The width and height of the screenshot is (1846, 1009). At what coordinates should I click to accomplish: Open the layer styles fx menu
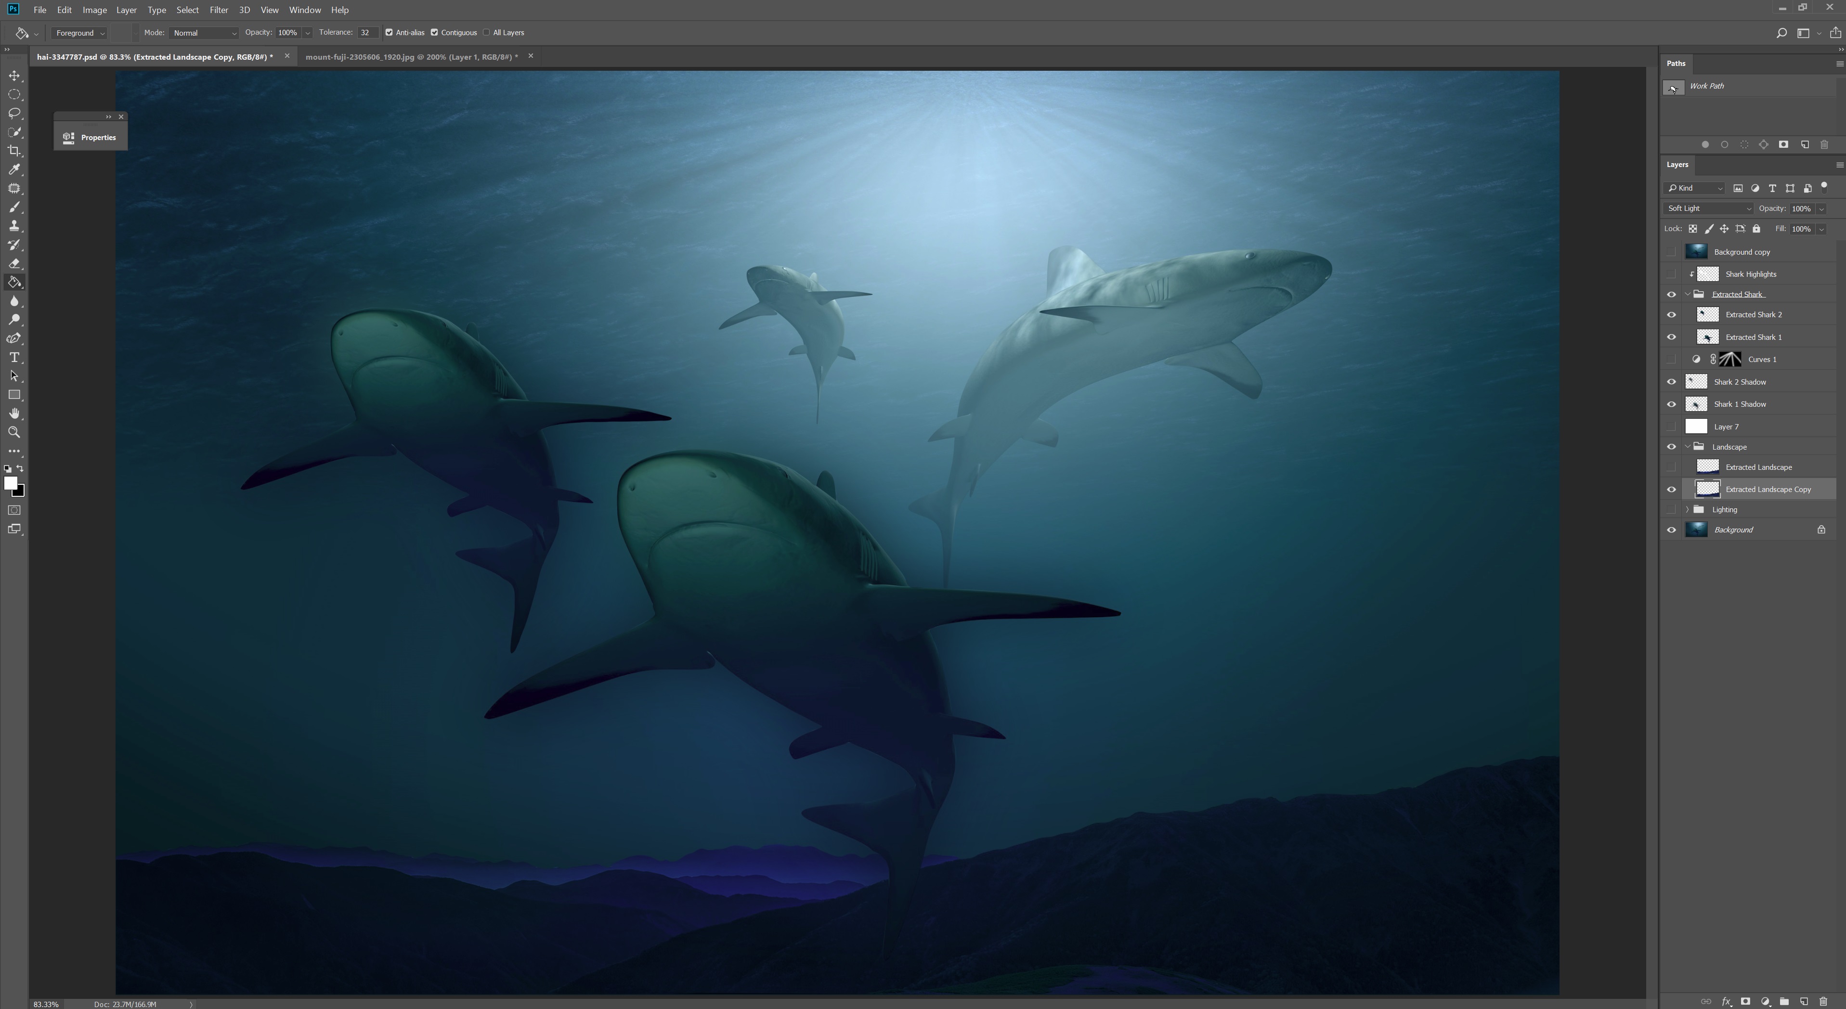point(1727,1002)
